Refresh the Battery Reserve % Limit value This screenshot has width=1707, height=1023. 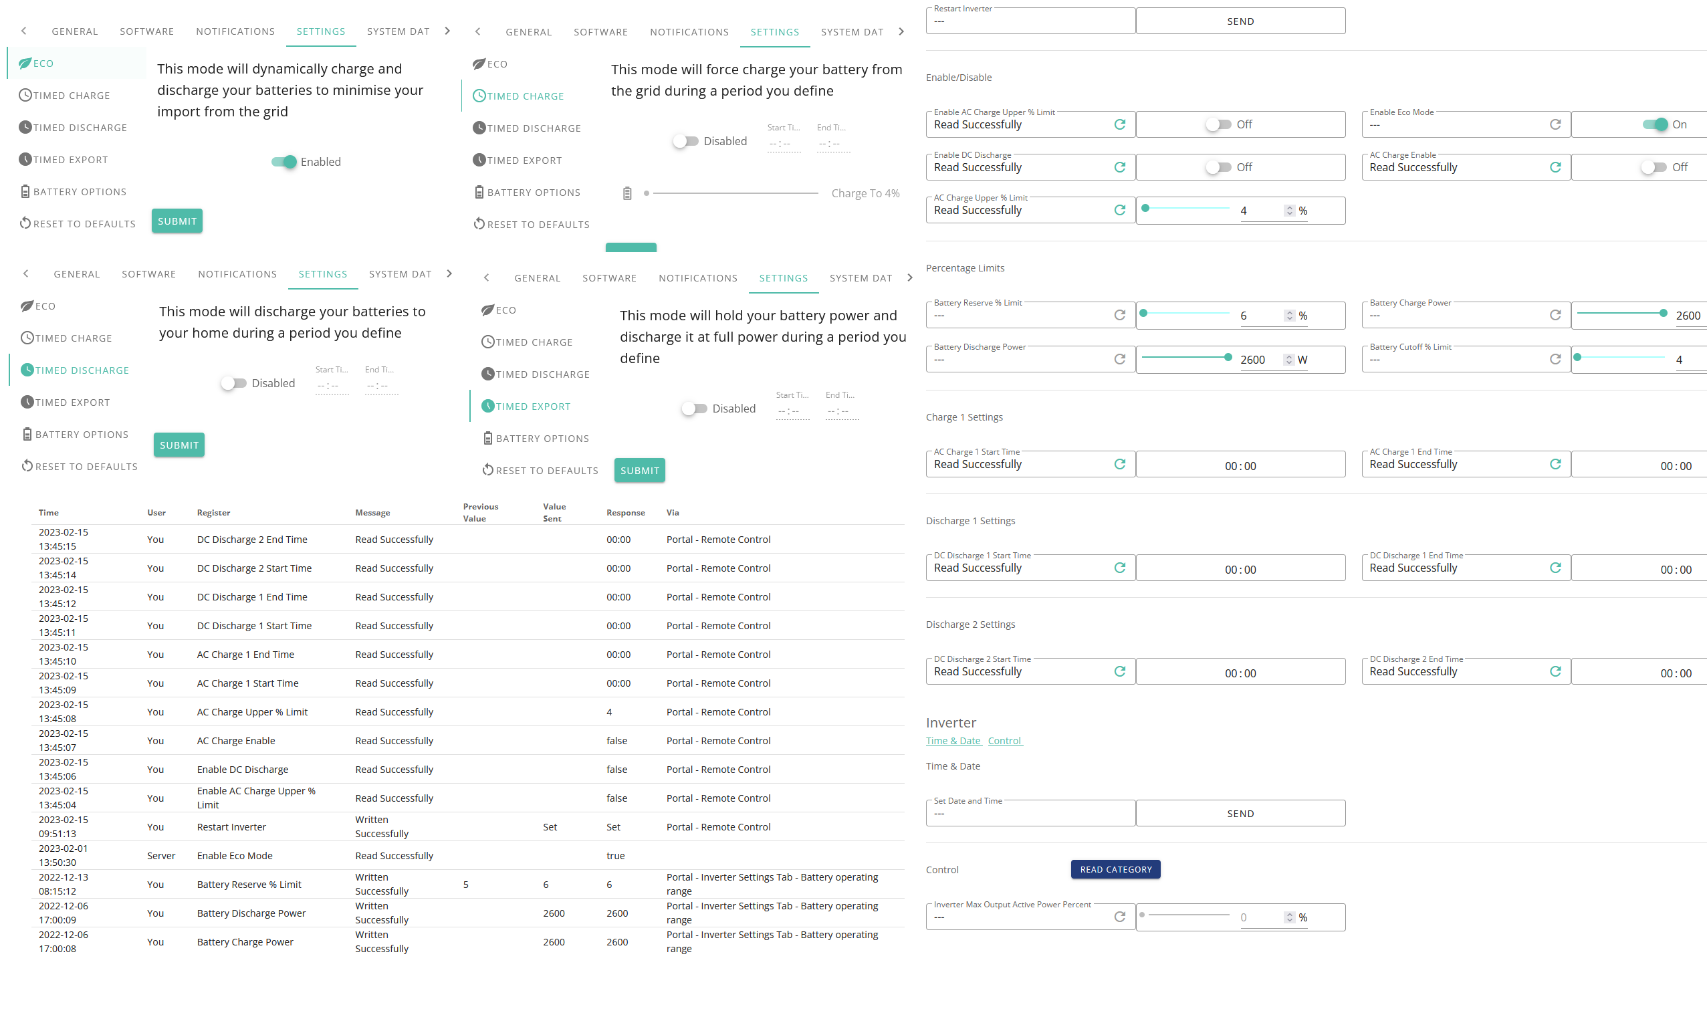click(x=1119, y=315)
